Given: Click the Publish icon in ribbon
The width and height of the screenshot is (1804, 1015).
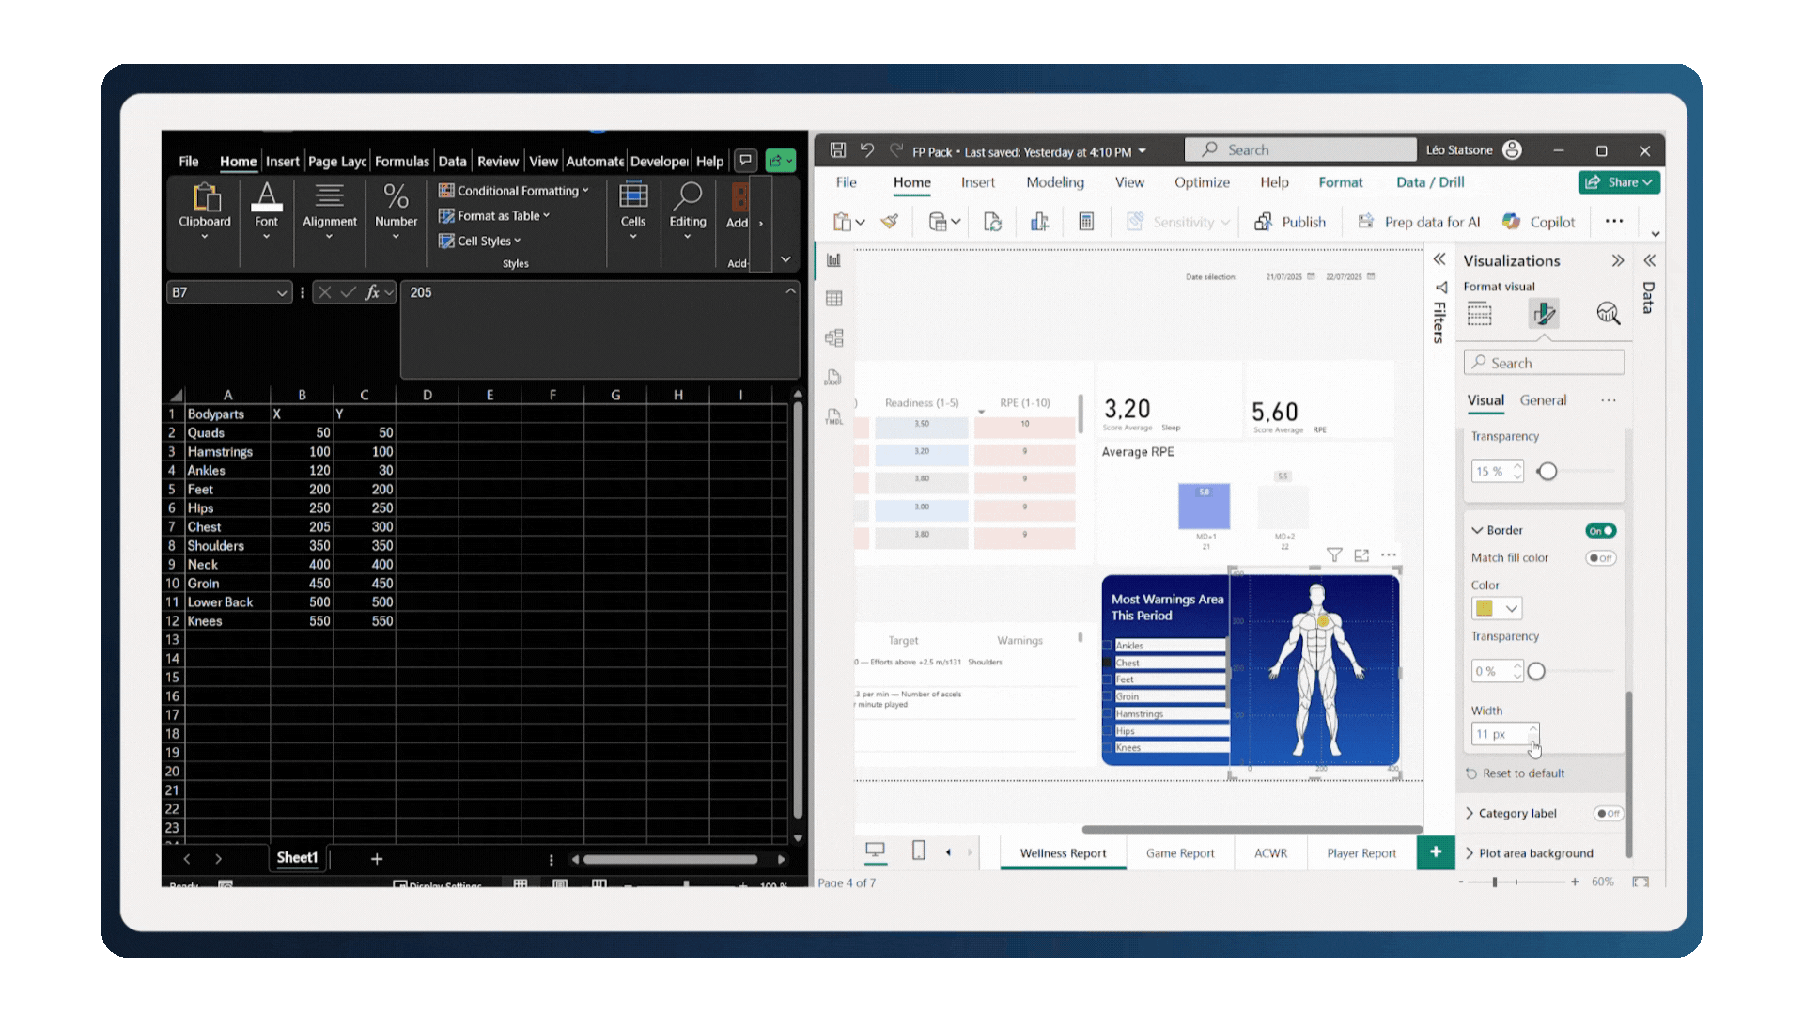Looking at the screenshot, I should click(1264, 222).
